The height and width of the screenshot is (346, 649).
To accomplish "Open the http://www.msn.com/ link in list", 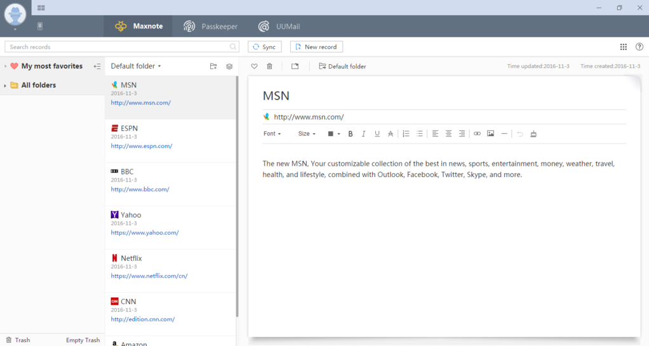I will (141, 103).
